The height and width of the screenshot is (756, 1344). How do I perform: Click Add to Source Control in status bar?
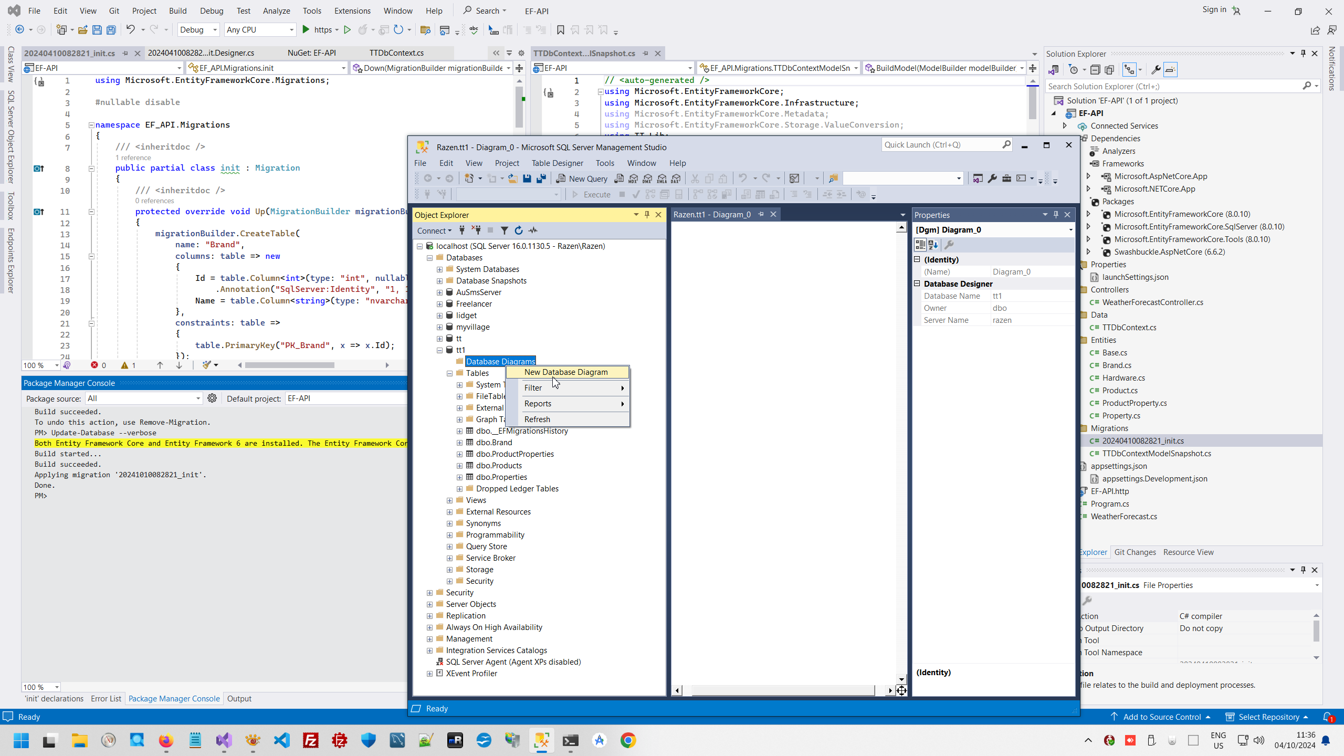(1161, 717)
